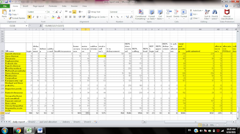Switch to the Review tab
Viewport: 240px width, 134px height.
(x=74, y=6)
